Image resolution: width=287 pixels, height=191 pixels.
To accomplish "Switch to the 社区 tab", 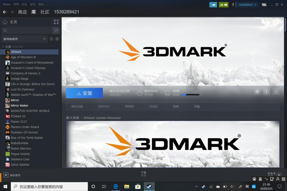I will click(x=45, y=12).
